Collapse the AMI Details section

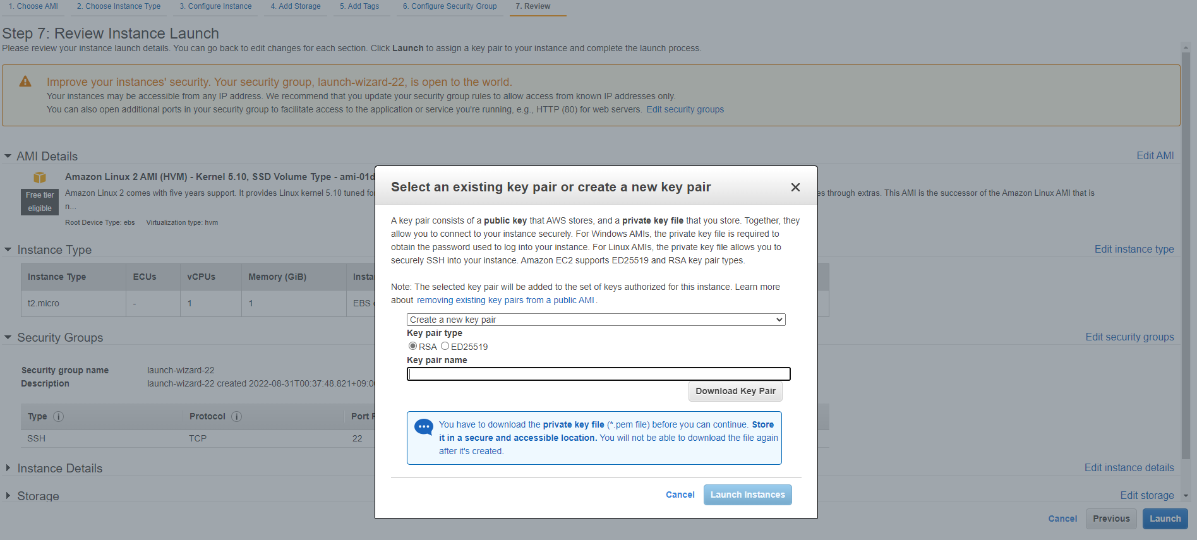[x=8, y=156]
